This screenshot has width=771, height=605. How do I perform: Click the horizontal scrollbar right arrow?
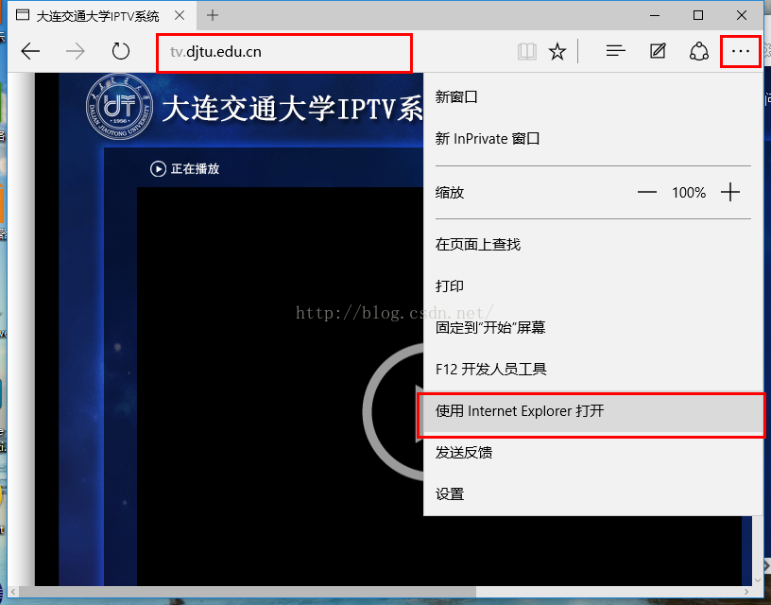pos(746,592)
